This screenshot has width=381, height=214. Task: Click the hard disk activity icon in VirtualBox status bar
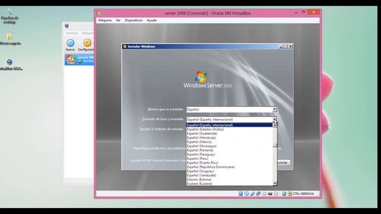point(241,194)
